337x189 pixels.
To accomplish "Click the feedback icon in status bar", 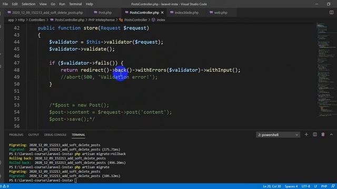I will (x=333, y=186).
